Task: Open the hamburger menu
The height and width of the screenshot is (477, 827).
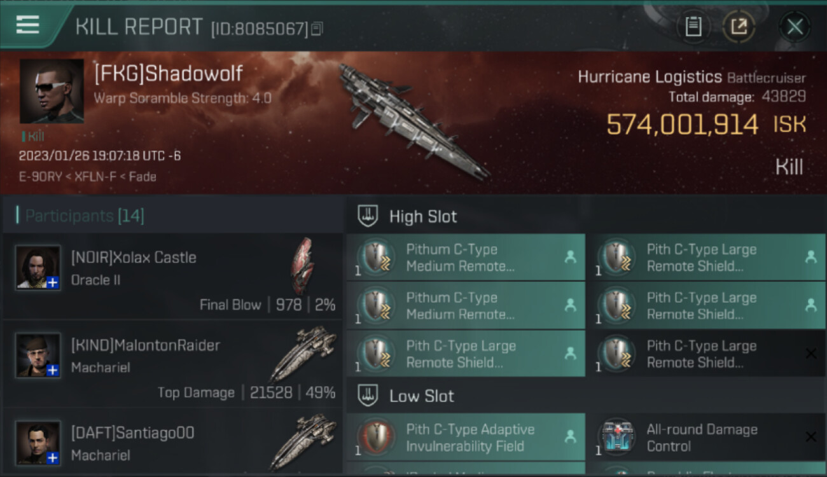Action: [28, 25]
